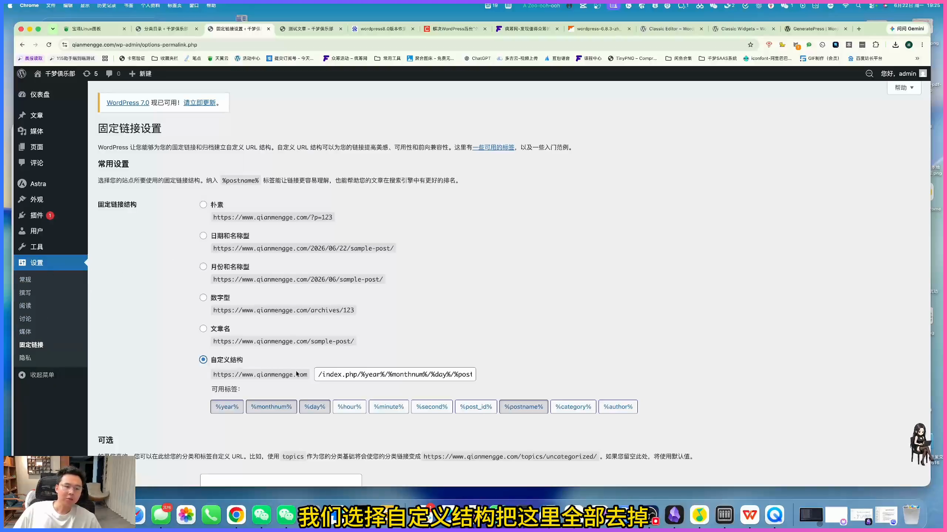Click the category base input field

click(x=281, y=480)
